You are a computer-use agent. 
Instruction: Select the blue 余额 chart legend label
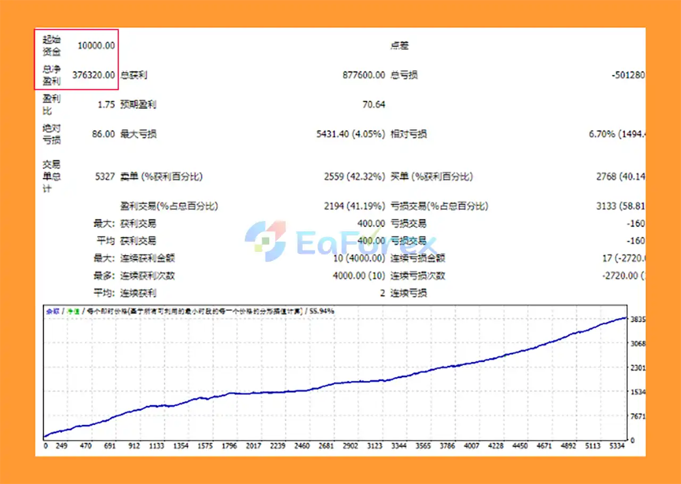click(52, 311)
